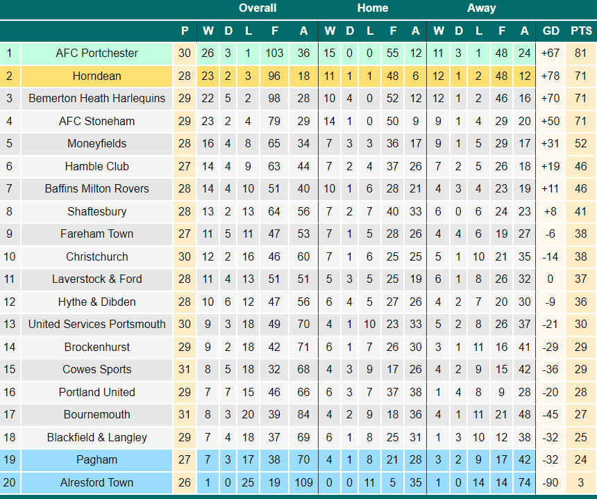Open the Hamble Club team entry
This screenshot has width=597, height=499.
[96, 166]
